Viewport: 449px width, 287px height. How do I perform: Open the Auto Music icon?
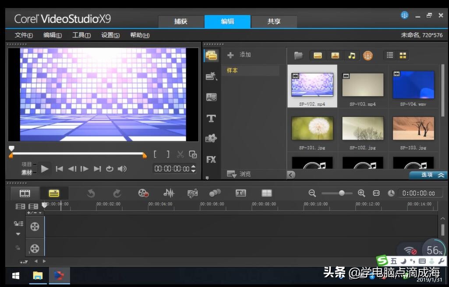point(192,193)
